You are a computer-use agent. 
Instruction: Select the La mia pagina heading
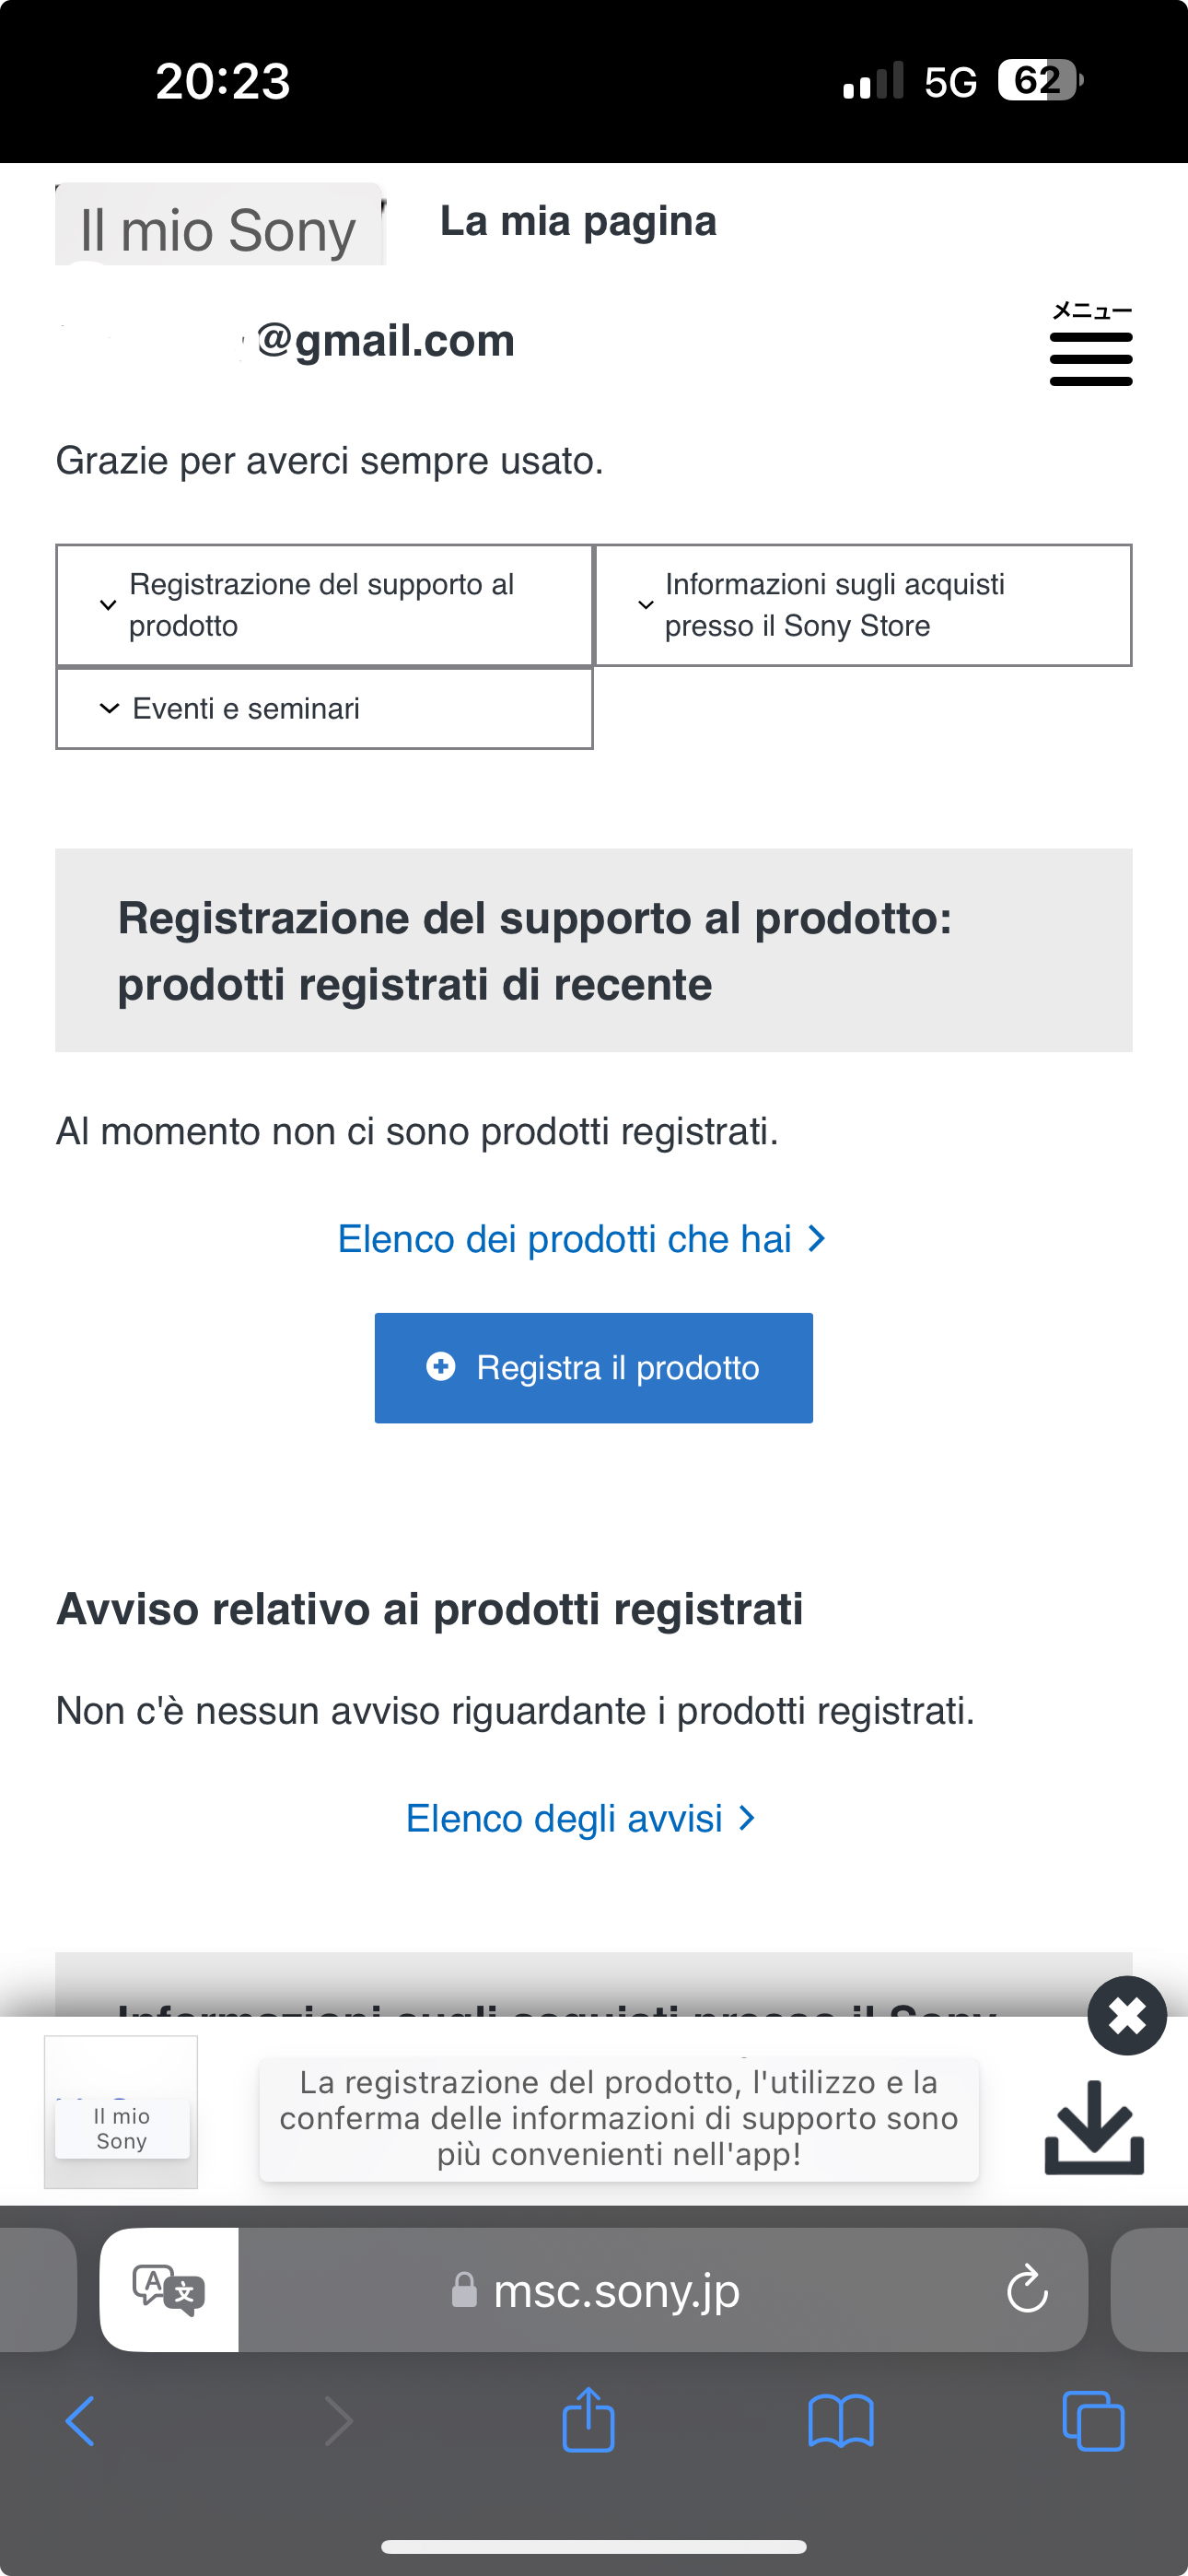click(x=578, y=221)
